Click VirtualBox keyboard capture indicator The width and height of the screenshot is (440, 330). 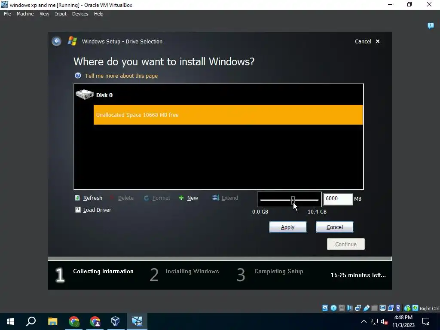[416, 308]
